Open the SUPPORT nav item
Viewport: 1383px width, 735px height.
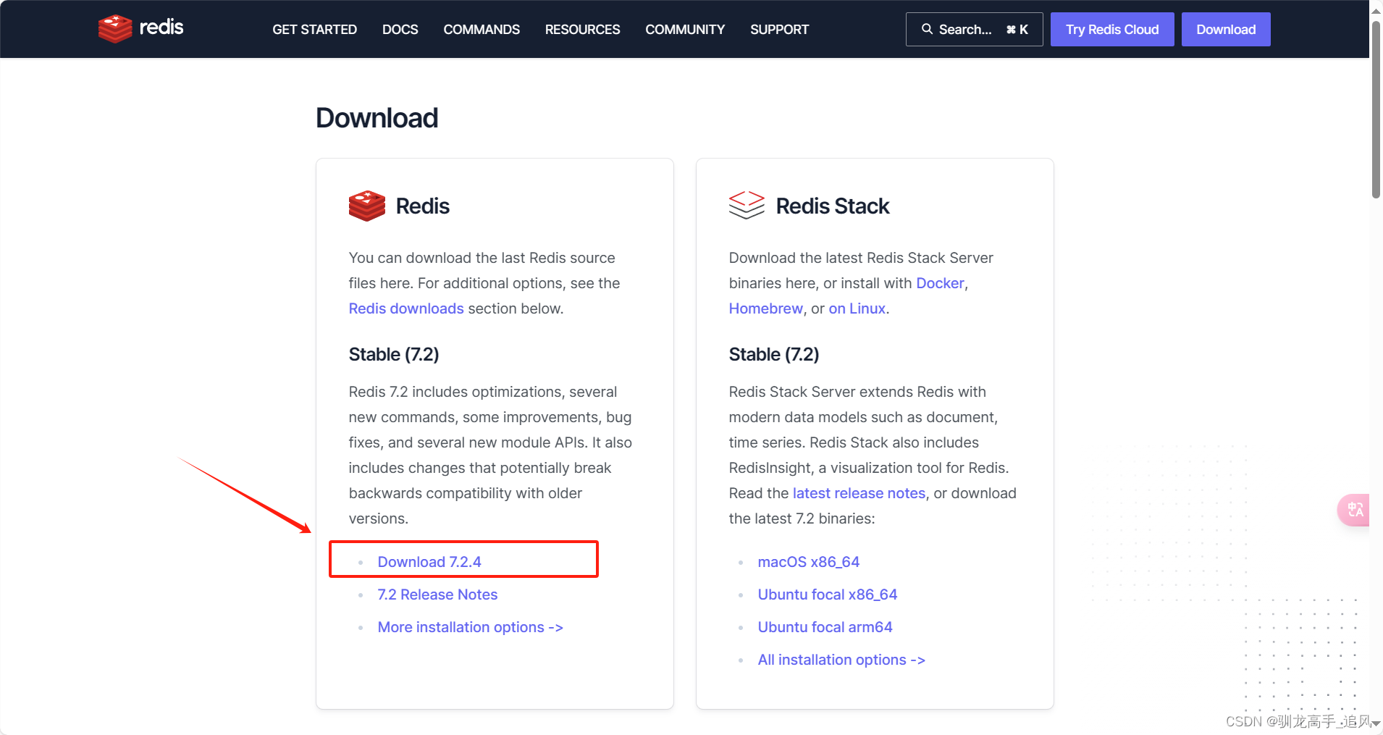tap(779, 30)
